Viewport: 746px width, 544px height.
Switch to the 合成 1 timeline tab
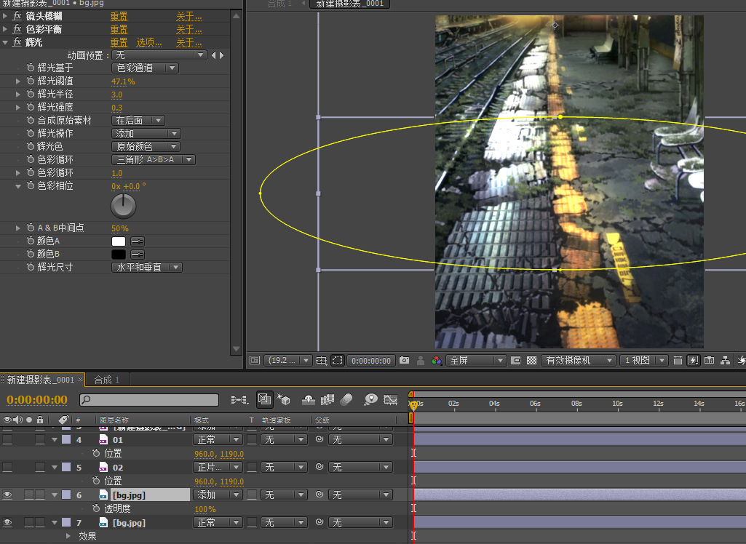[x=106, y=380]
